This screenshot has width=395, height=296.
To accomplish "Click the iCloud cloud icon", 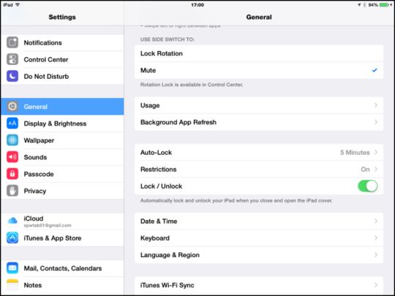I will pyautogui.click(x=12, y=221).
